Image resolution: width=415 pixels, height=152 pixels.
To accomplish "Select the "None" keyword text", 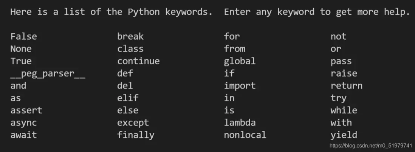I will tap(21, 49).
